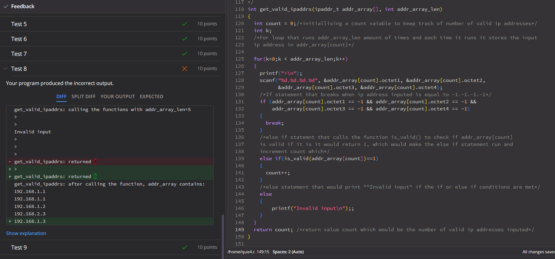
Task: Click the Test 8 orange fail icon
Action: click(x=184, y=69)
